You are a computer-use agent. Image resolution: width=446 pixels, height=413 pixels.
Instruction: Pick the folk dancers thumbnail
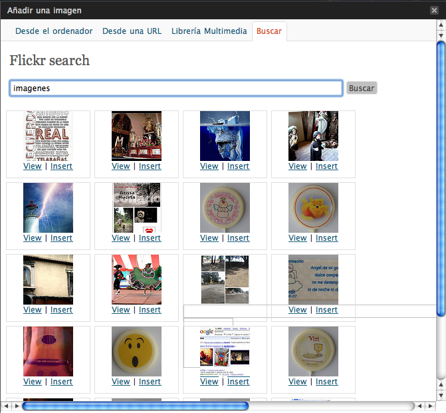[x=136, y=279]
